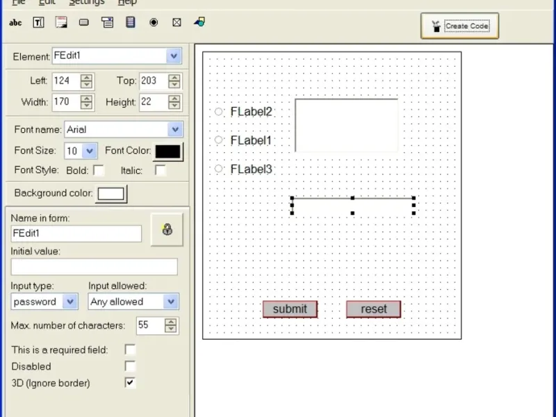Open the white Background color swatch
The image size is (556, 417).
pyautogui.click(x=111, y=194)
